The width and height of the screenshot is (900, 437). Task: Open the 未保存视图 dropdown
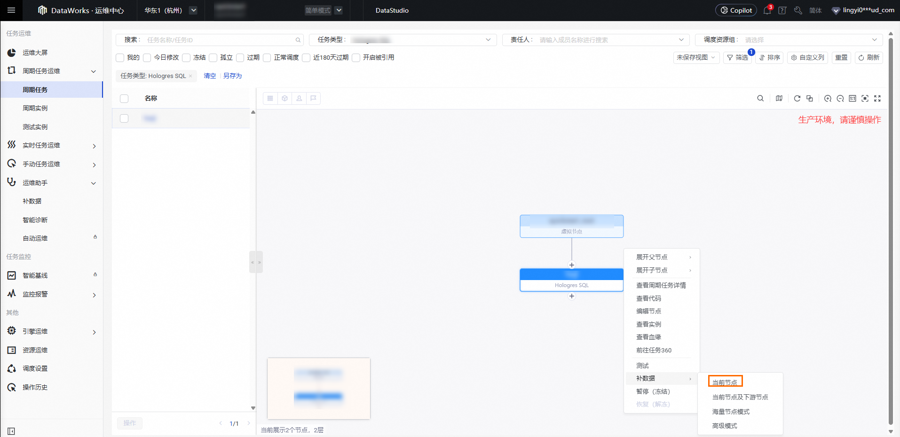tap(696, 57)
